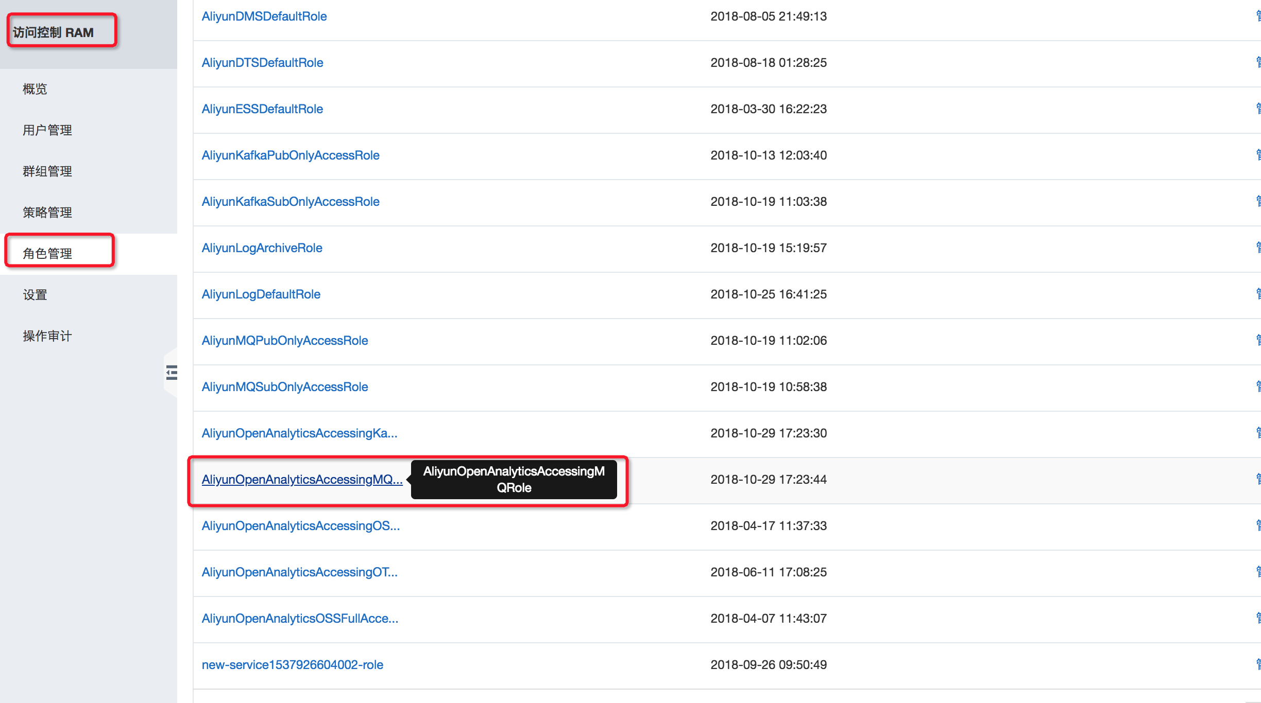Image resolution: width=1261 pixels, height=703 pixels.
Task: Open 概览 in the RAM sidebar
Action: (x=35, y=89)
